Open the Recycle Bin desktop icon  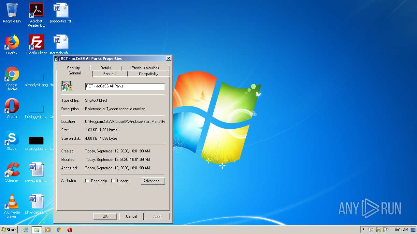pyautogui.click(x=12, y=13)
